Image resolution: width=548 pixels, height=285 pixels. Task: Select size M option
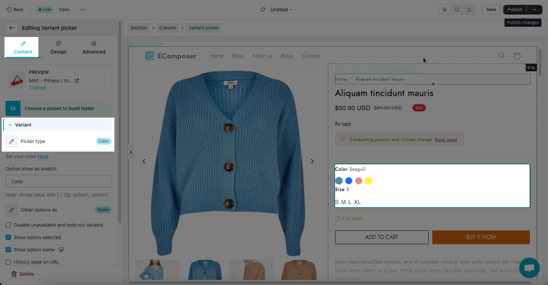coord(343,202)
